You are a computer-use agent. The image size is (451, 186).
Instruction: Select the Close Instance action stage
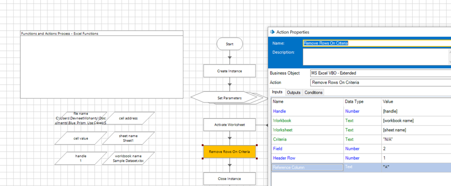pyautogui.click(x=229, y=179)
